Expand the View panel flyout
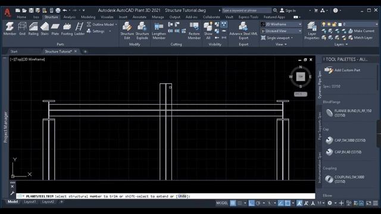The width and height of the screenshot is (381, 214). click(281, 45)
